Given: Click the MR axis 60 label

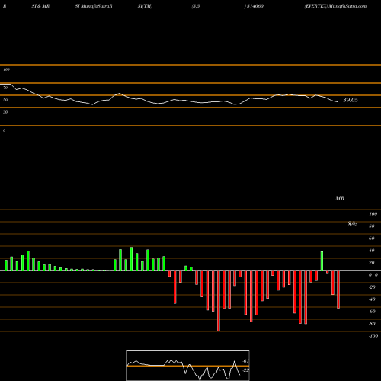Looking at the screenshot, I should coord(372,239).
